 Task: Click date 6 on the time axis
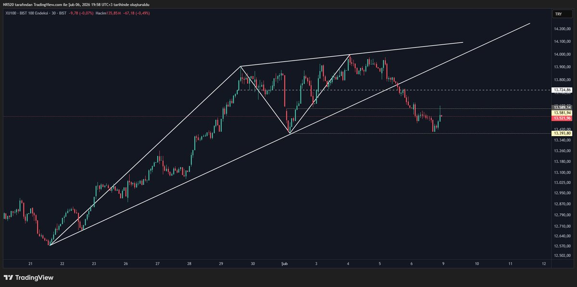[x=412, y=264]
